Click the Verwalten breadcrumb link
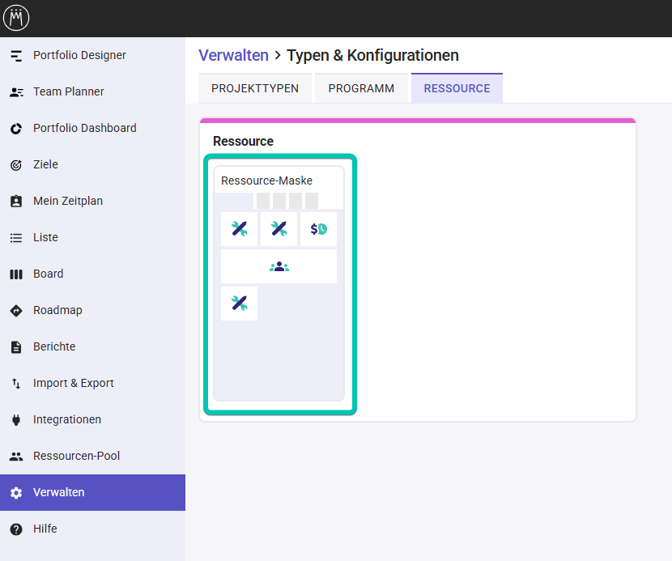 (x=233, y=55)
